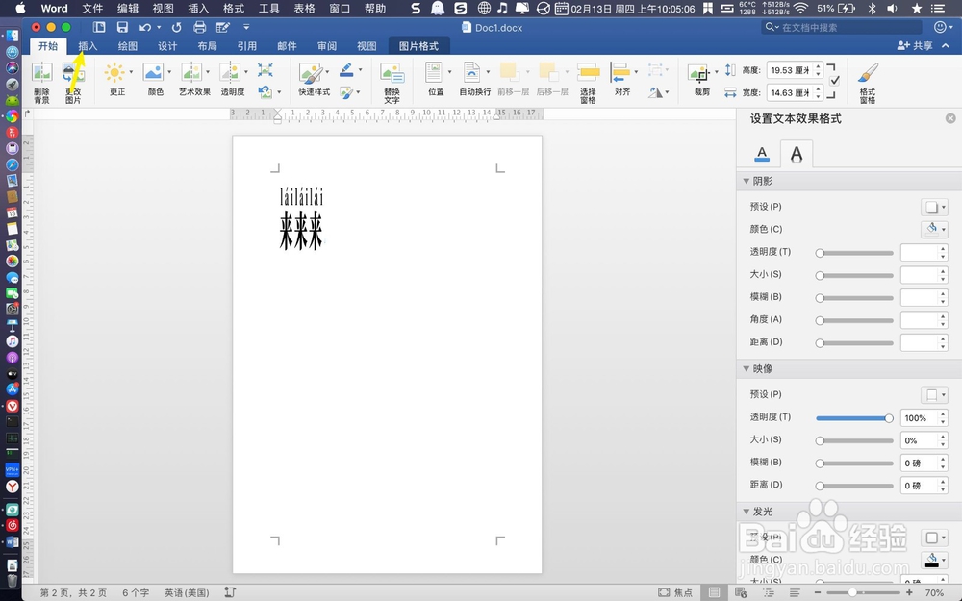The width and height of the screenshot is (962, 601).
Task: Click the status bar zoom slider
Action: 864,592
